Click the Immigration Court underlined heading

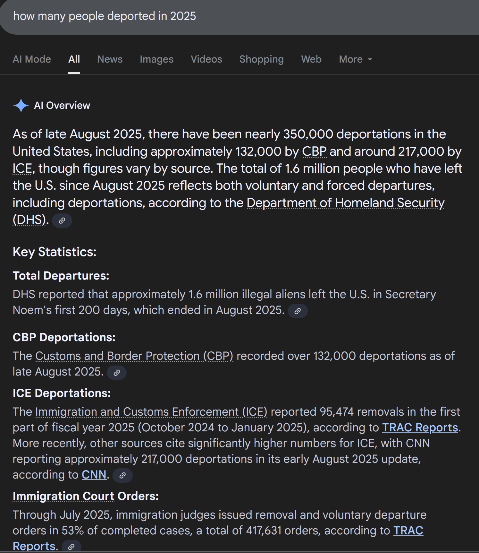pos(63,496)
